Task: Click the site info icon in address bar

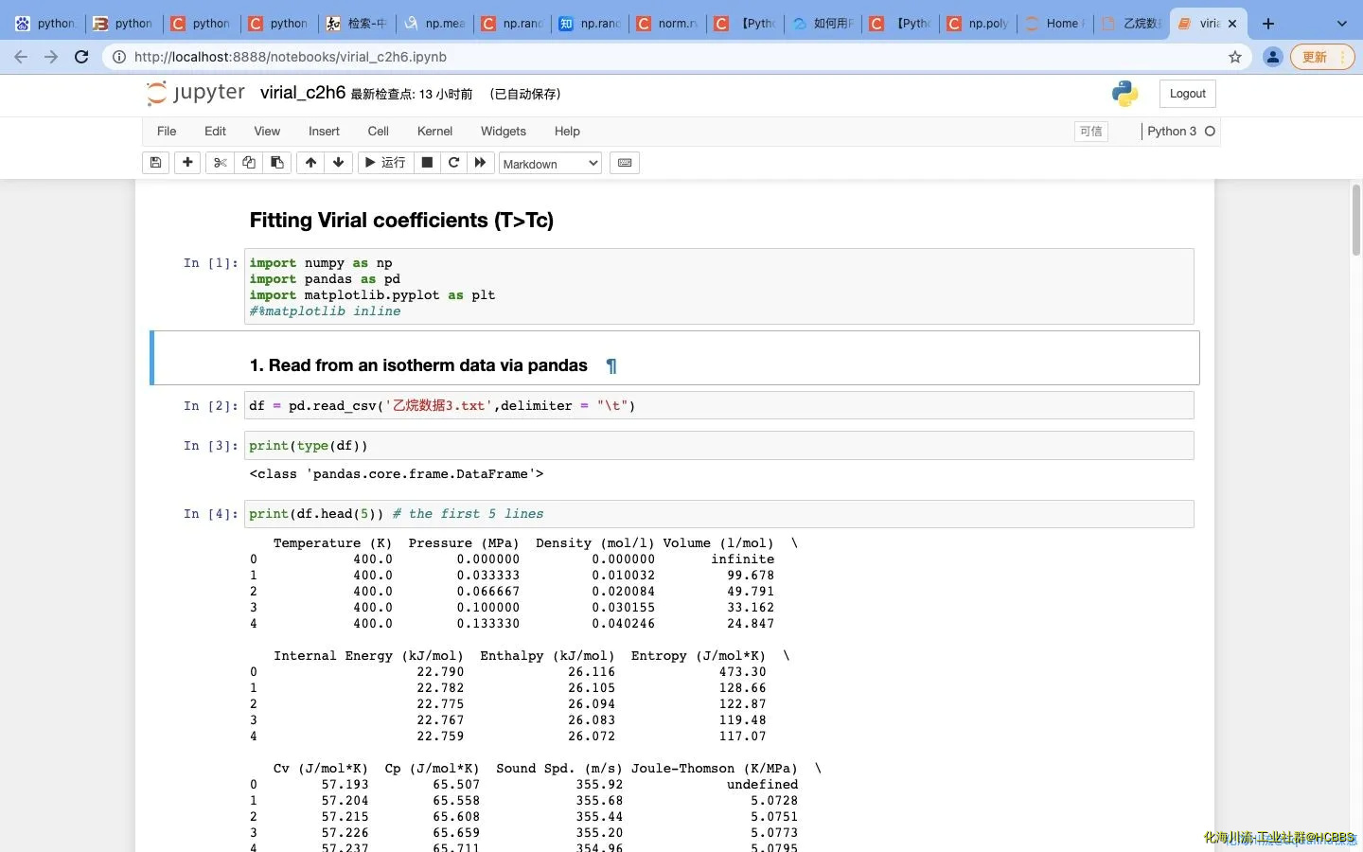Action: point(119,57)
